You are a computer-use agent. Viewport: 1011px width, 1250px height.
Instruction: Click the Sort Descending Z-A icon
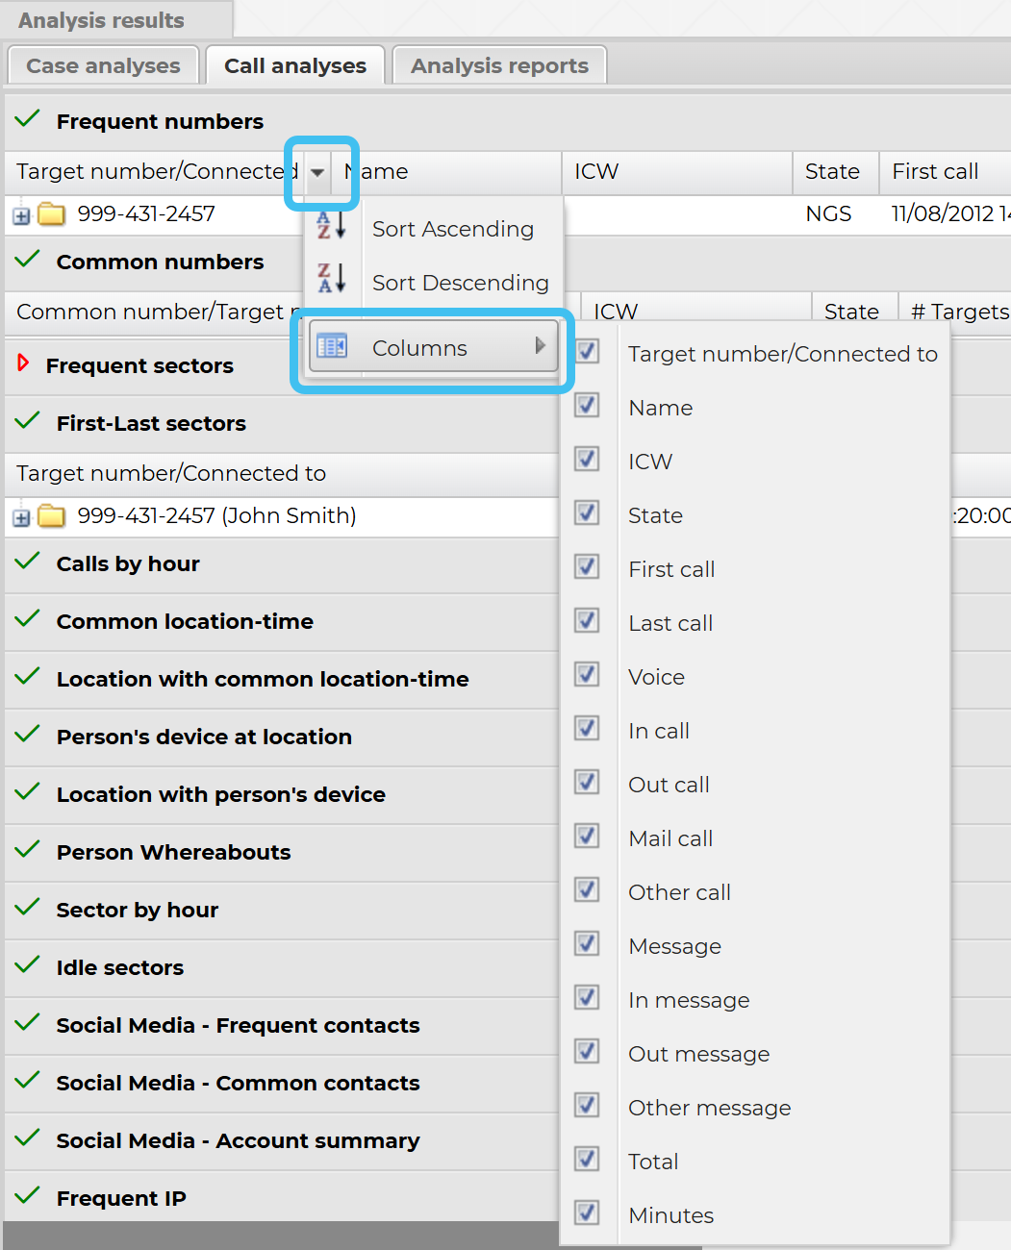pyautogui.click(x=331, y=280)
